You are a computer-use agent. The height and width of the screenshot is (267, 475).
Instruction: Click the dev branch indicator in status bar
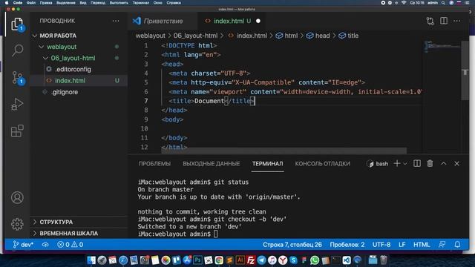click(x=23, y=245)
